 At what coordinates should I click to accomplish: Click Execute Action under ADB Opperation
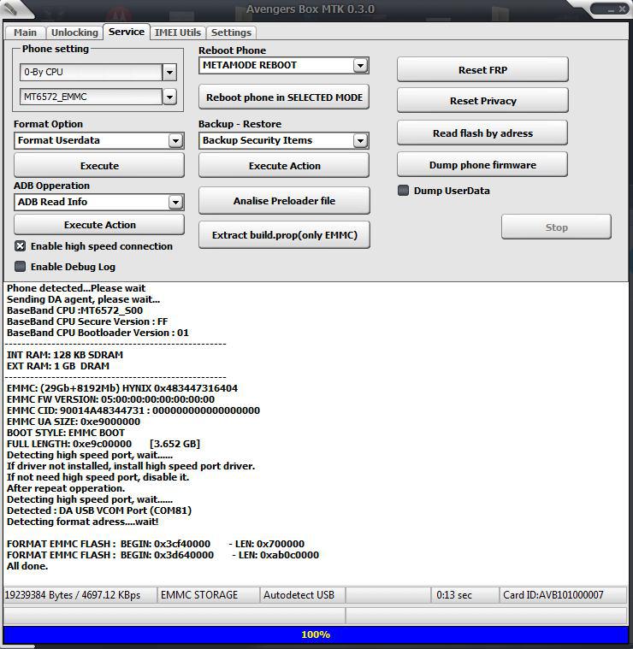[99, 225]
